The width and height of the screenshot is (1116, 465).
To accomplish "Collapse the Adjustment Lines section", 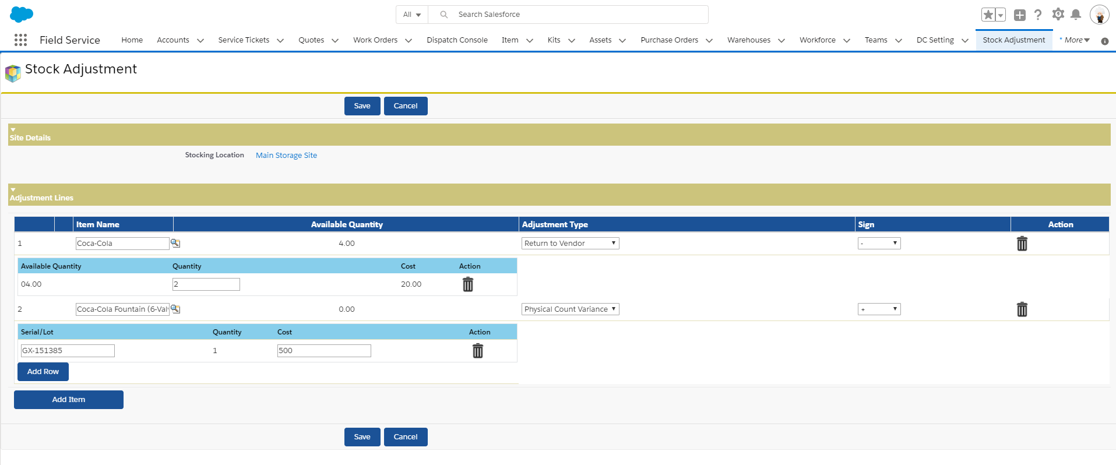I will pos(13,189).
